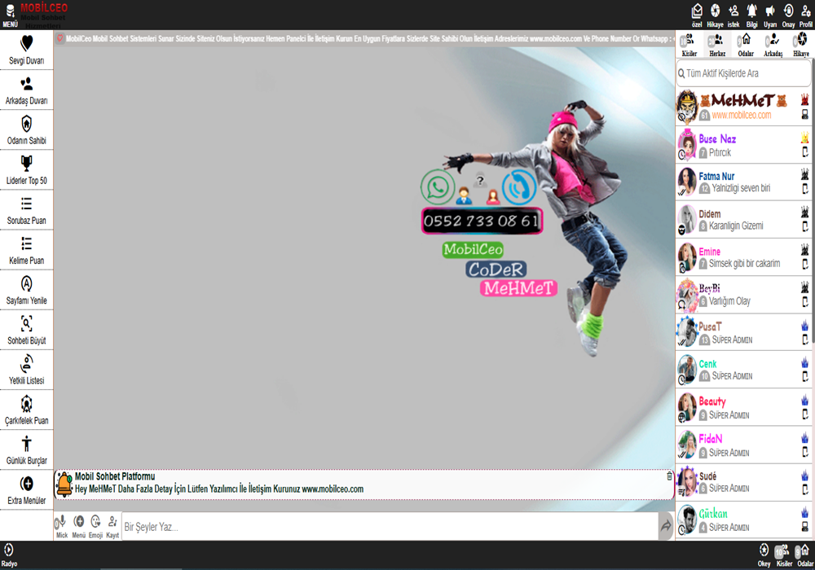Click the WhatsApp icon in banner
This screenshot has height=570, width=815.
438,186
